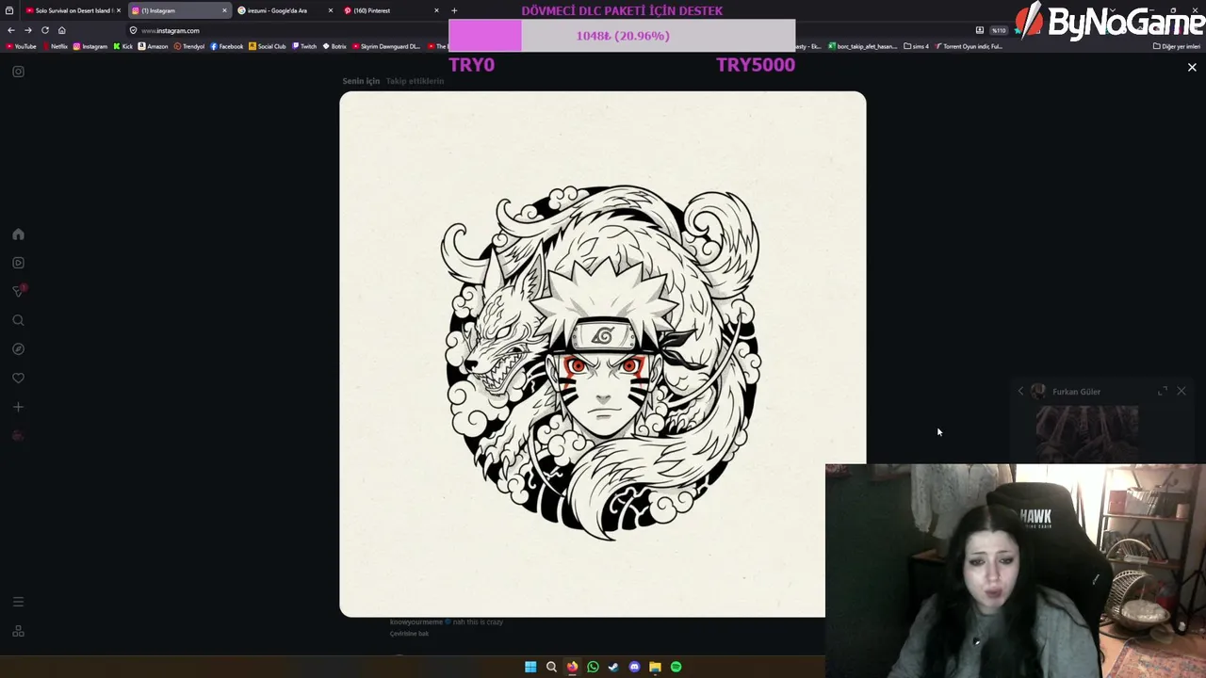Open the Skyrim Dawnguard DL... bookmark

click(x=386, y=46)
